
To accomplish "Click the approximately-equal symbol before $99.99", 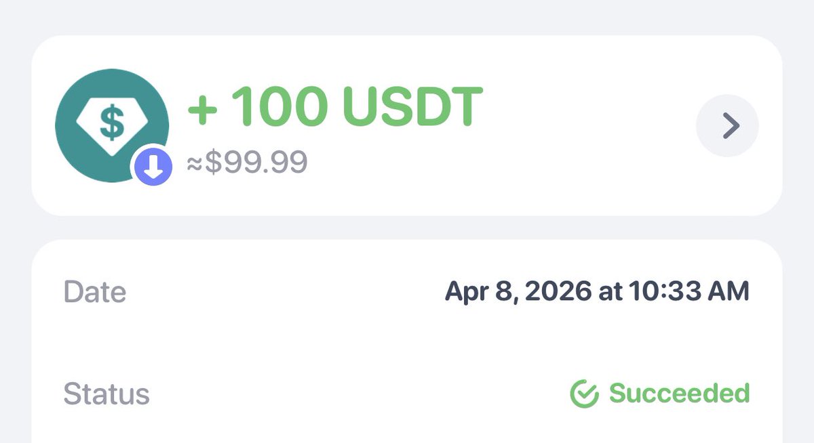I will [x=195, y=163].
